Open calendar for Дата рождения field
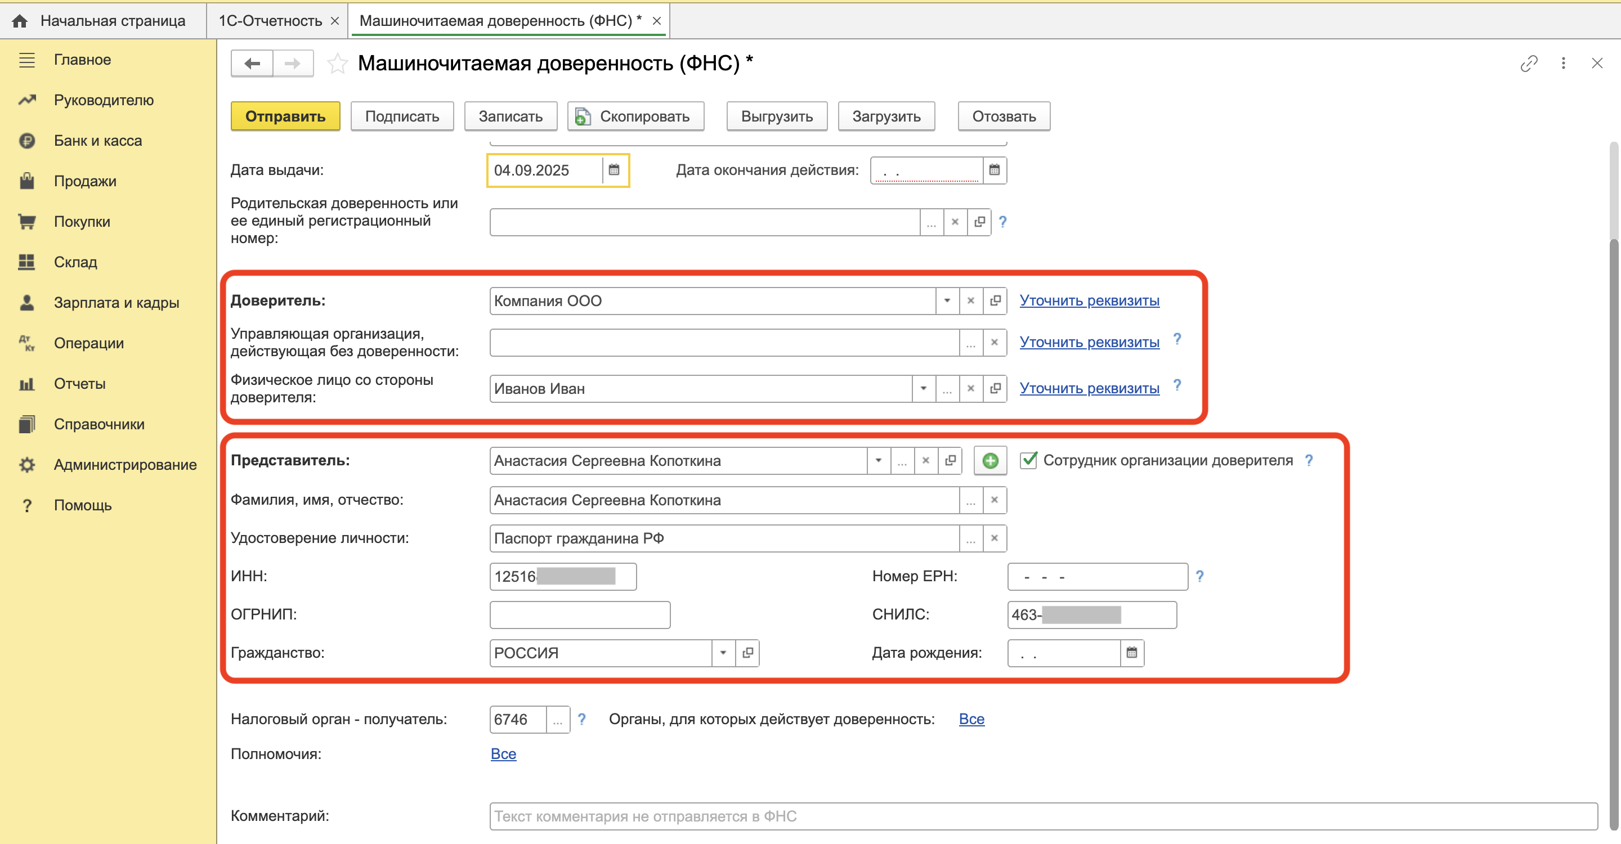 pyautogui.click(x=1131, y=653)
